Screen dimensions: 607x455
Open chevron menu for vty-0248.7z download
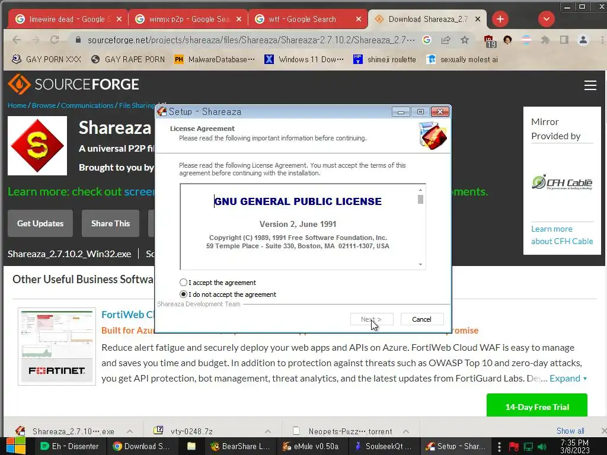(268, 431)
